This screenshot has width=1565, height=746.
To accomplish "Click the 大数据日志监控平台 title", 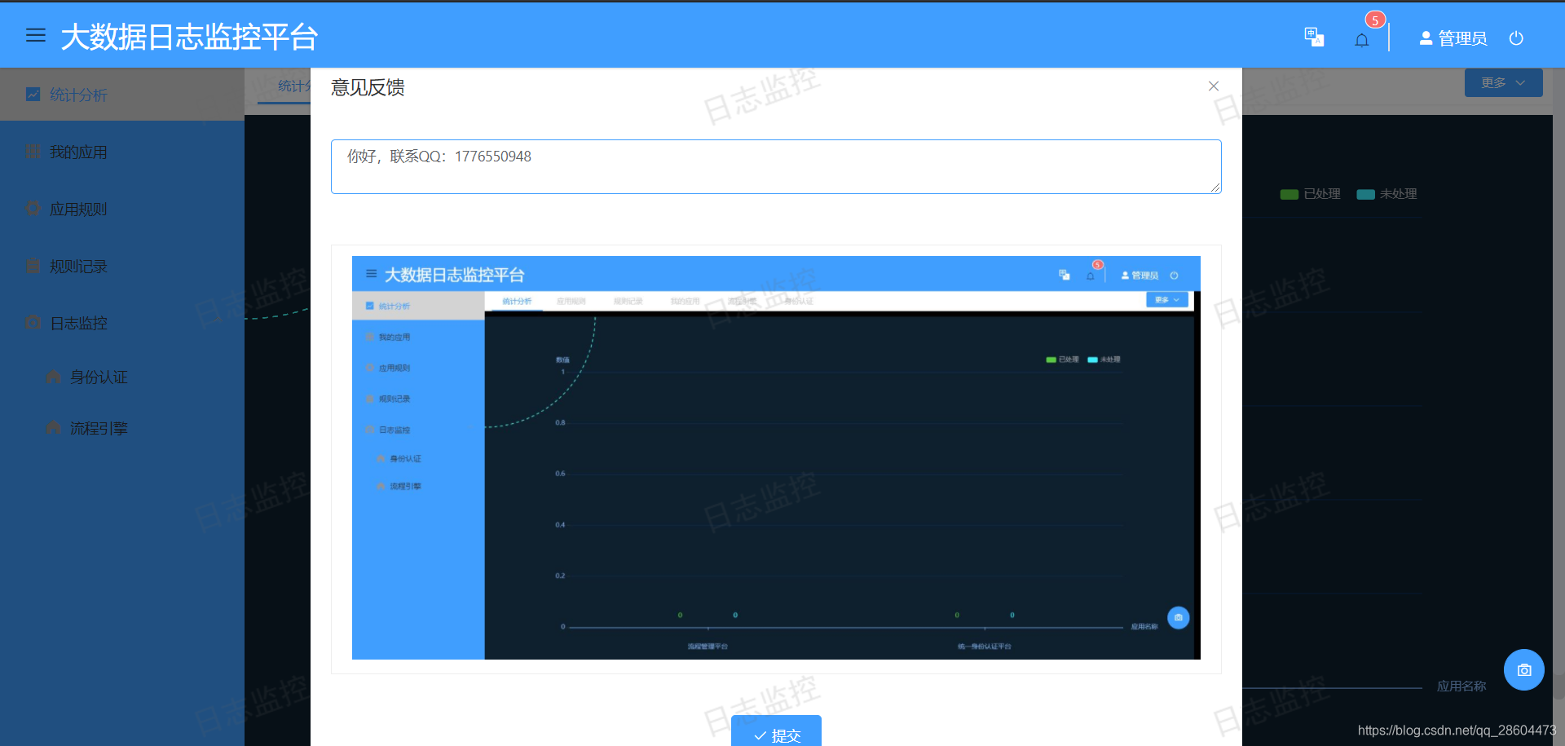I will (189, 37).
